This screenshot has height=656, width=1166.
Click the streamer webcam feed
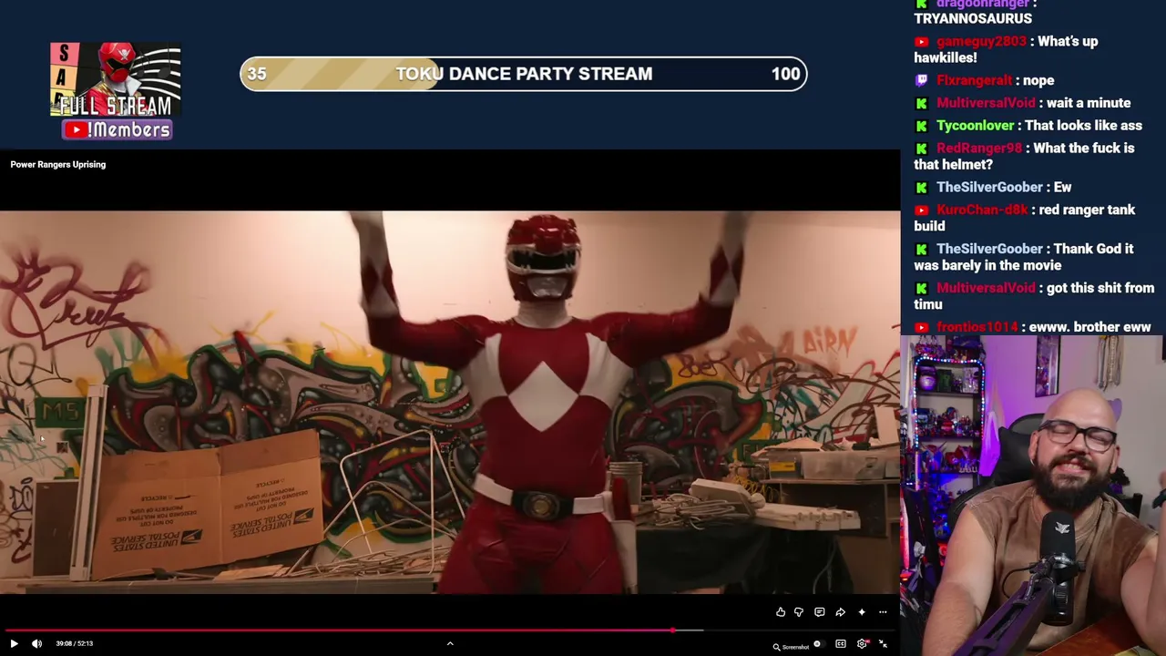[x=1033, y=496]
